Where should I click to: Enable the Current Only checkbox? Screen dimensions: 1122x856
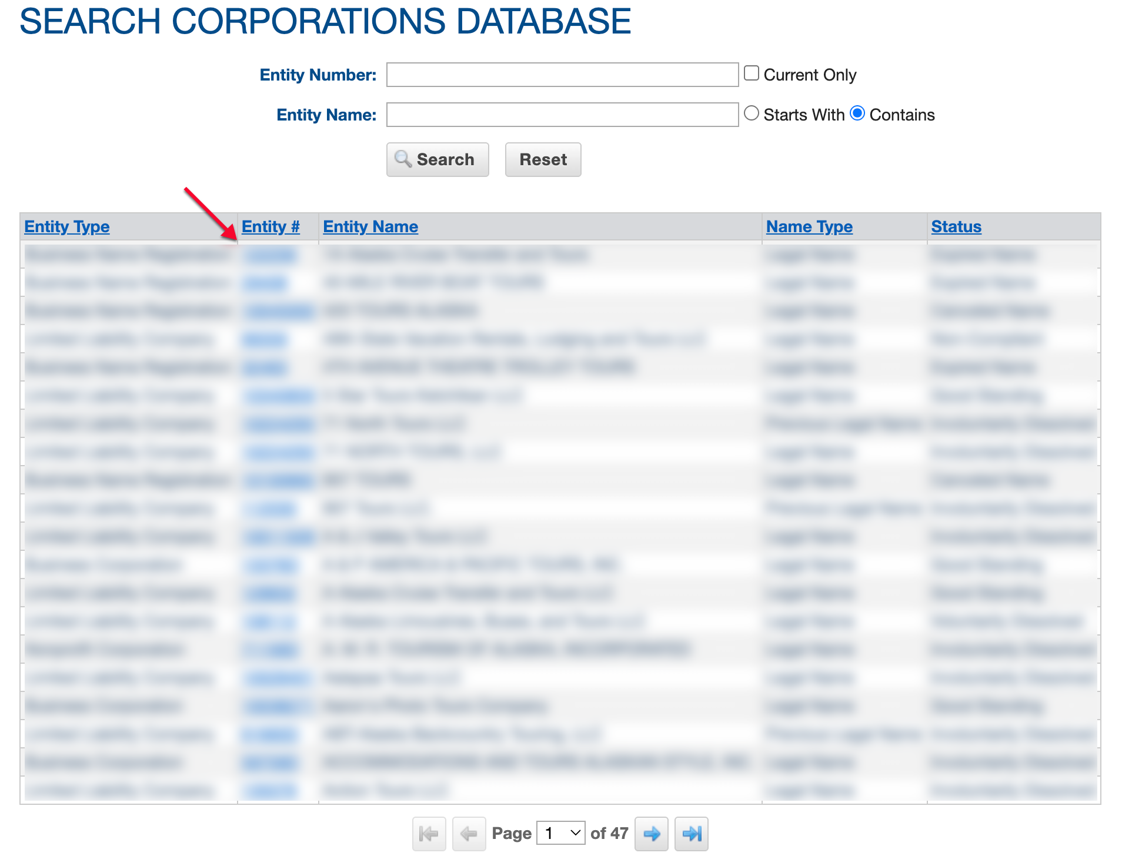(752, 73)
